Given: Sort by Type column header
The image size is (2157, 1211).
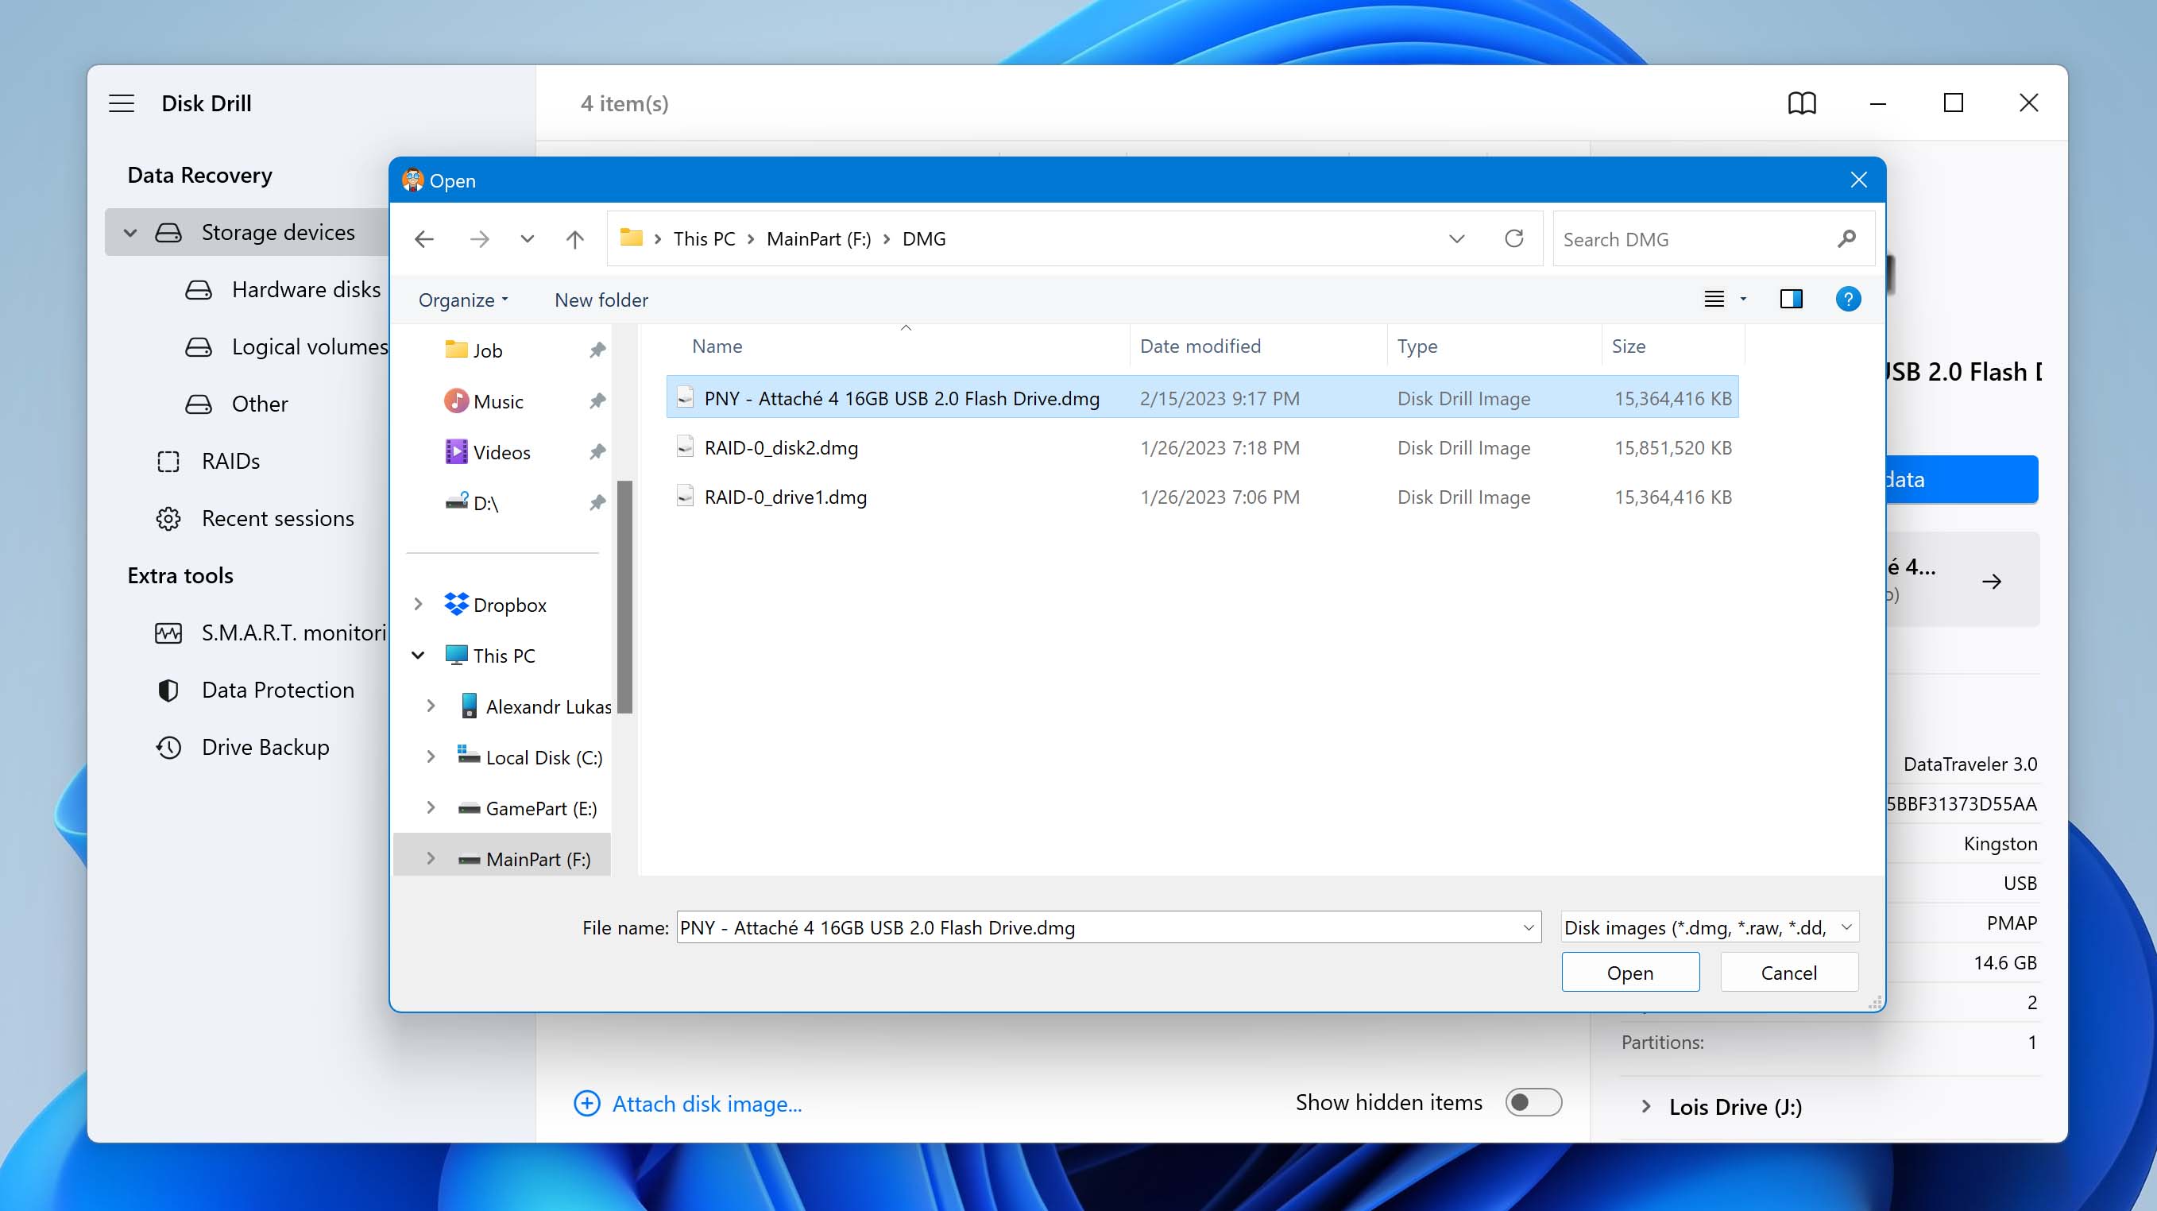Looking at the screenshot, I should (1417, 346).
